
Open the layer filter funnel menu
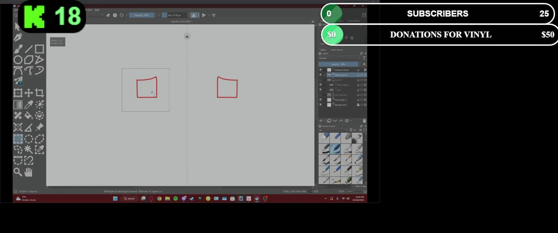click(364, 58)
